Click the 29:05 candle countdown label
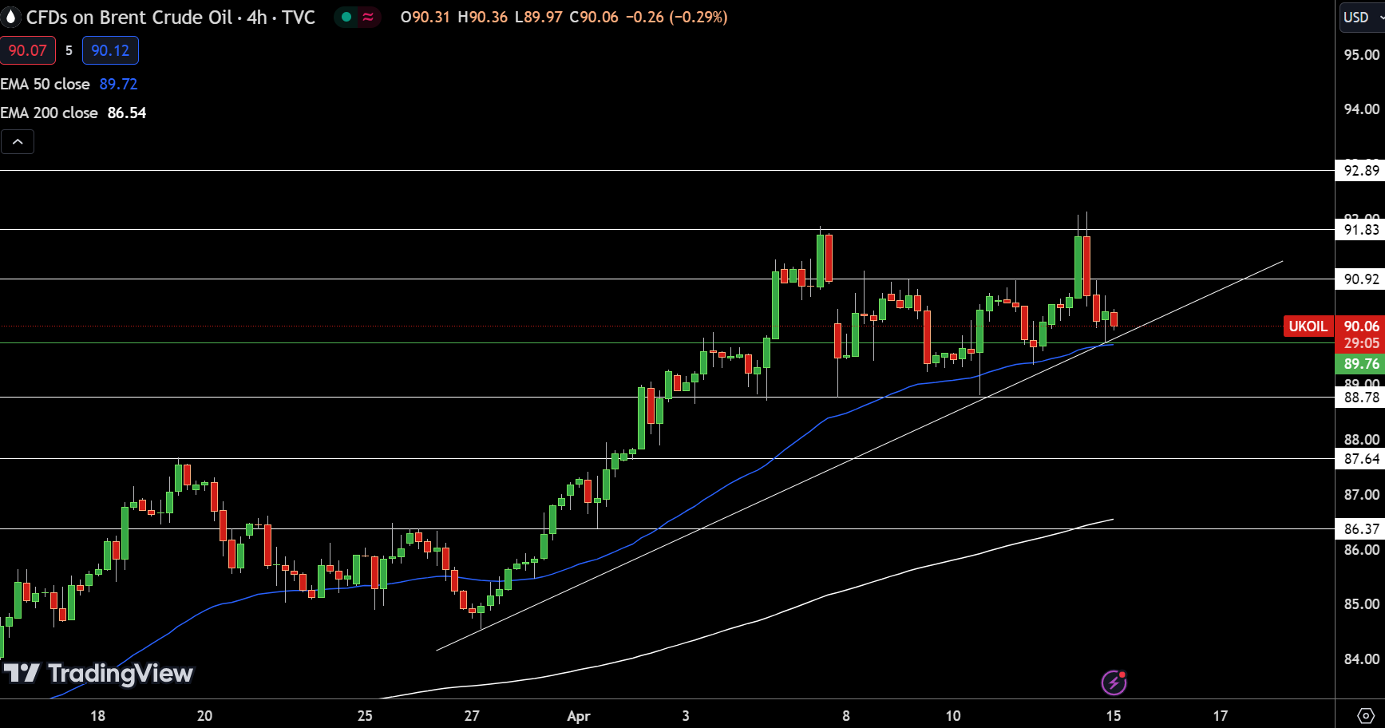This screenshot has width=1385, height=728. click(1361, 343)
